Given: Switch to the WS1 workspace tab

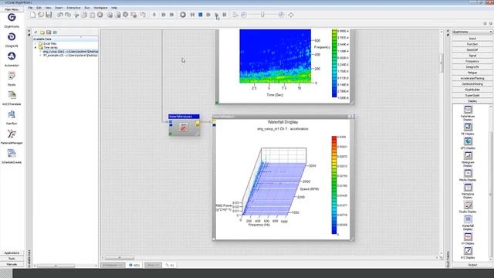Looking at the screenshot, I should (x=134, y=265).
